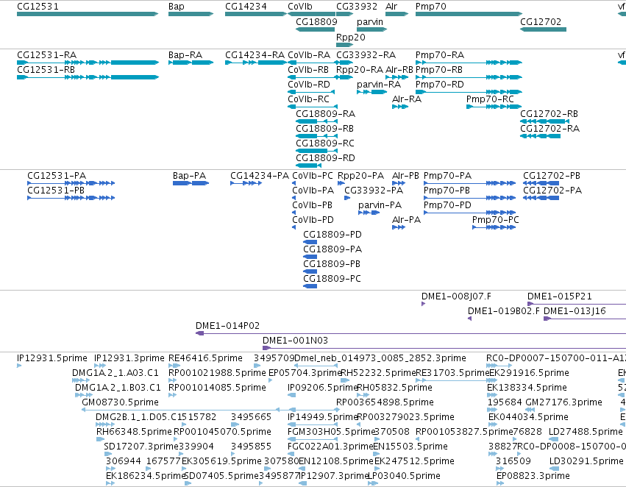
Task: Select EST RH52232.5prime
Action: pos(346,380)
